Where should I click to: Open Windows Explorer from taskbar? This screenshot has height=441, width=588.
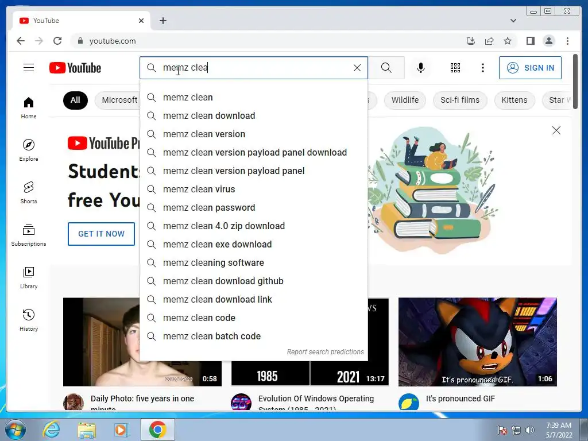point(87,430)
